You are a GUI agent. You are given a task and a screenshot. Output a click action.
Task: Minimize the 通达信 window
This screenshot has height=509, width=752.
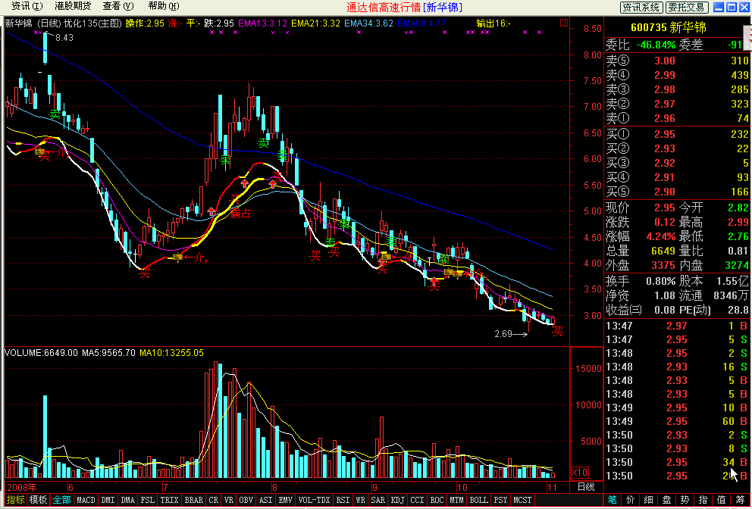719,7
